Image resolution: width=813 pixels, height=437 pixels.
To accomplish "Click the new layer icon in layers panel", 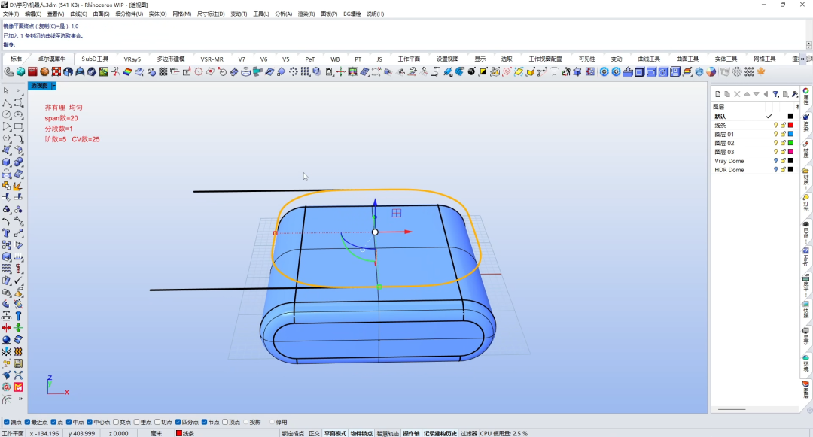I will [x=717, y=94].
